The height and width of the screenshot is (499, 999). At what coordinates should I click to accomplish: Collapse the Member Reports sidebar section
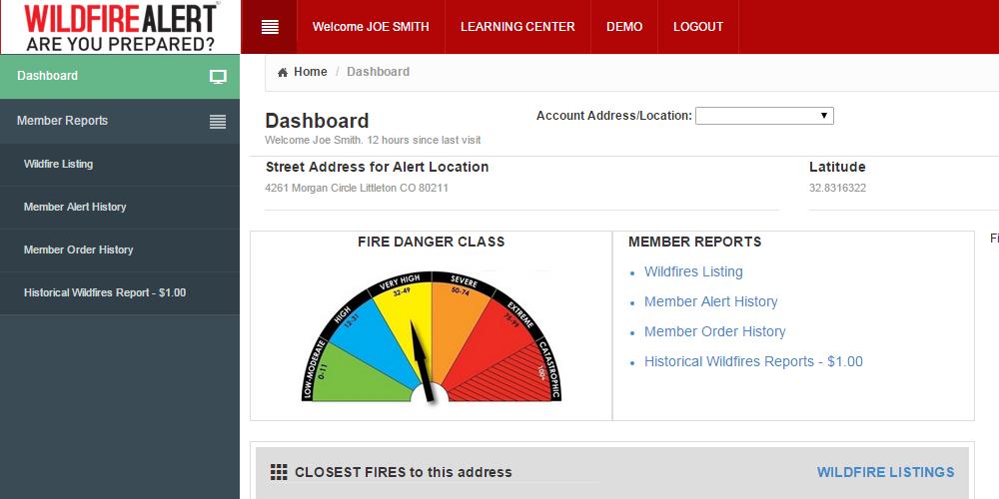coord(62,121)
